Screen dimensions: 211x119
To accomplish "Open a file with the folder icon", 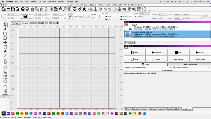I will point(8,9).
